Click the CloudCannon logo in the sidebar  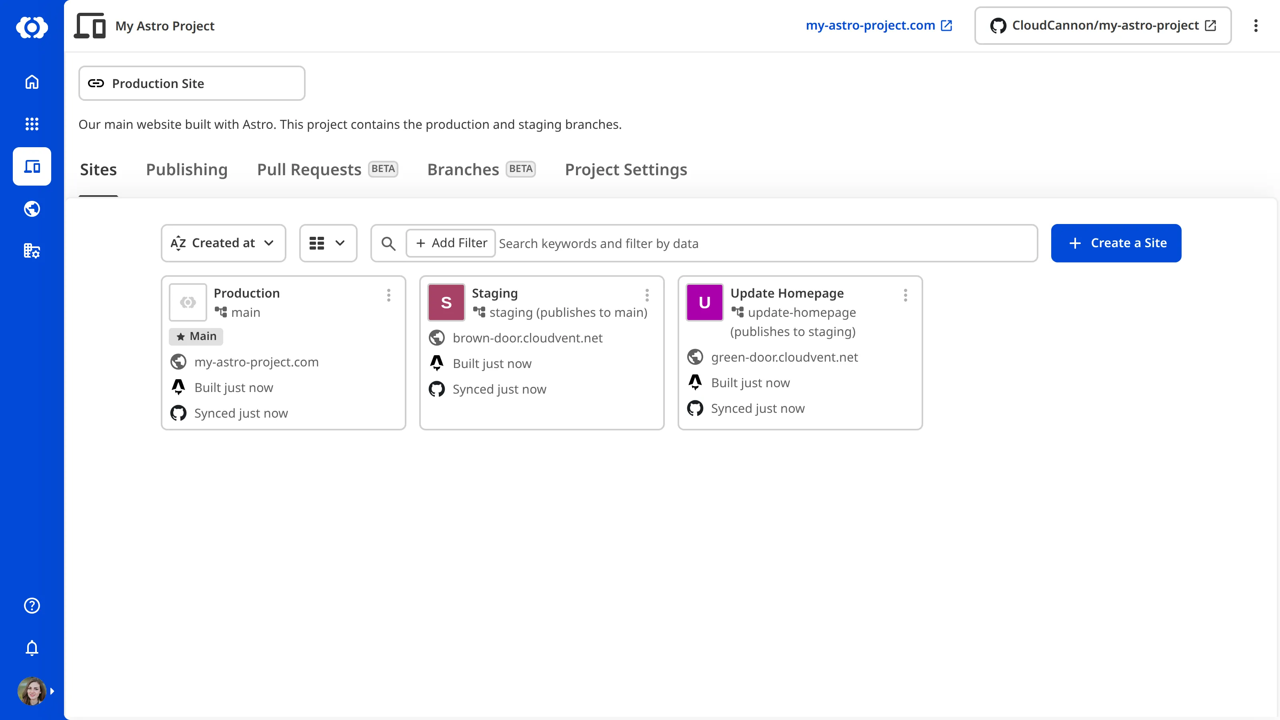32,27
